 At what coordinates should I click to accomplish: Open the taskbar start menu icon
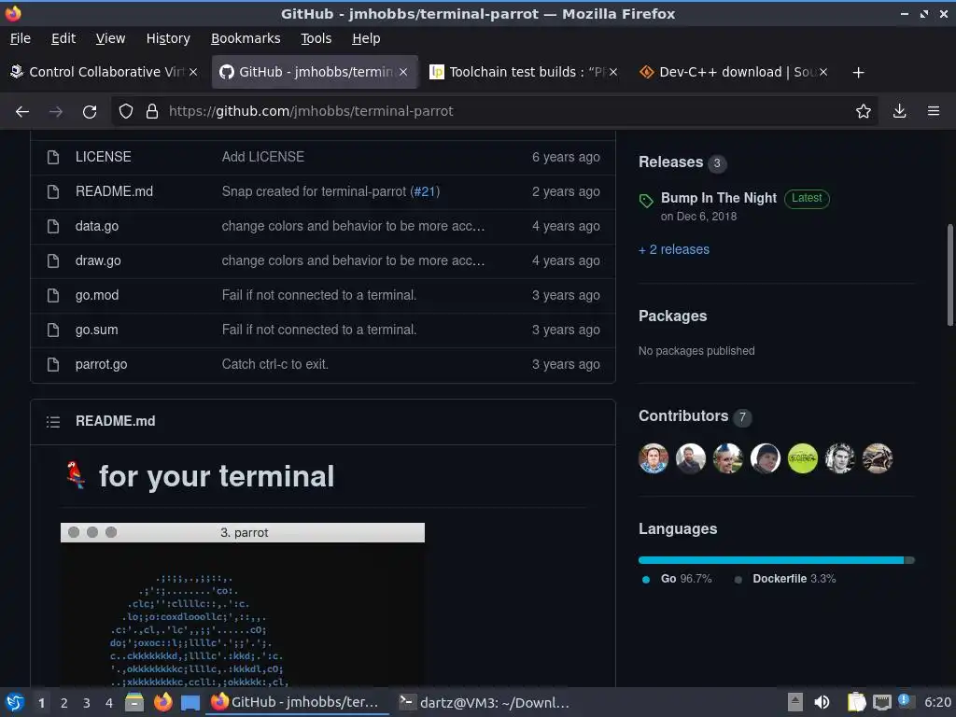(15, 702)
